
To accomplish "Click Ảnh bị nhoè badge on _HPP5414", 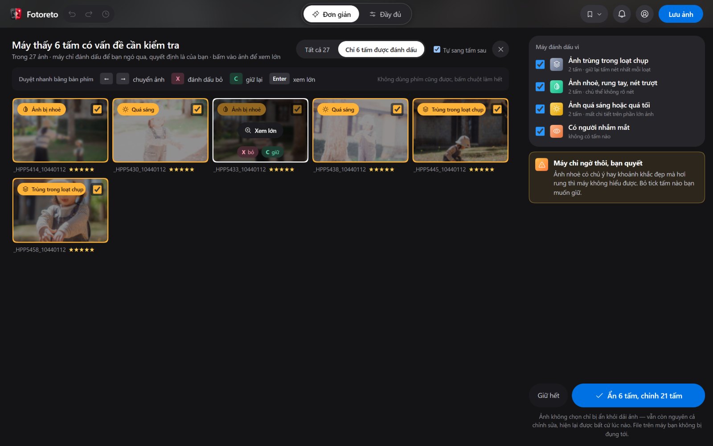I will [41, 109].
